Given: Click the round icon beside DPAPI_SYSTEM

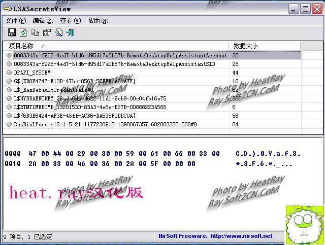Looking at the screenshot, I should pyautogui.click(x=9, y=73).
